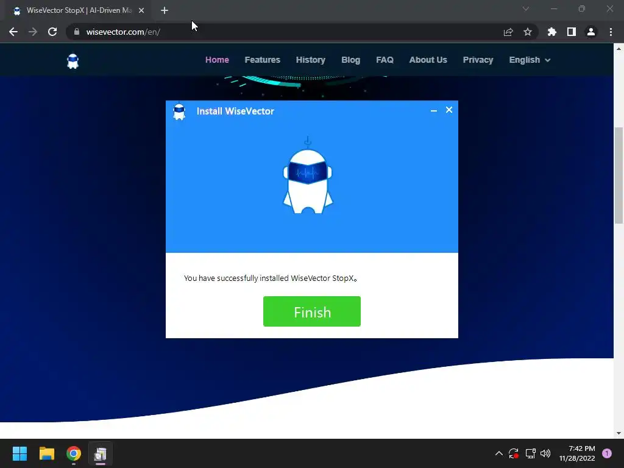Open the Blog link in the navbar
The height and width of the screenshot is (468, 624).
point(350,60)
